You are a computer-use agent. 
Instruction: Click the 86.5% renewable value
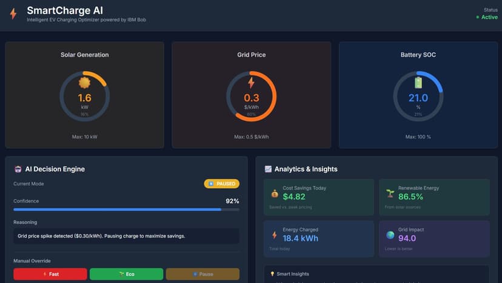(410, 197)
